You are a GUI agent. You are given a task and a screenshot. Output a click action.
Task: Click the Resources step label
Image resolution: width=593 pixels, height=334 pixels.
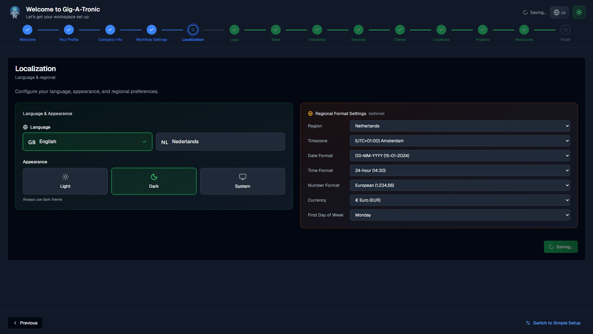524,40
